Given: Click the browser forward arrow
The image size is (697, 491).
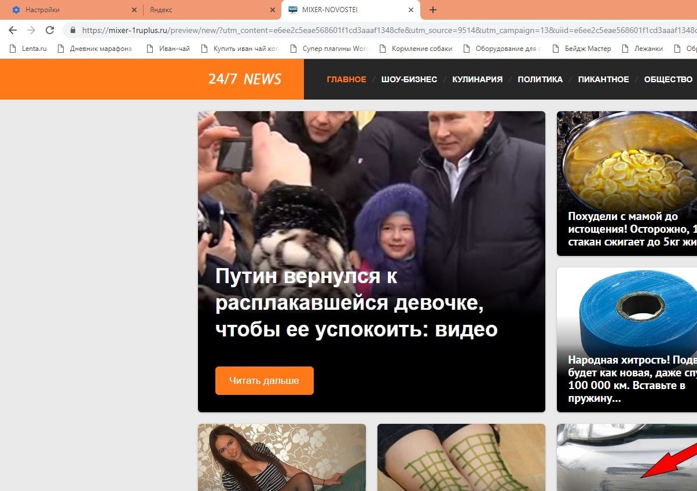Looking at the screenshot, I should coord(31,30).
